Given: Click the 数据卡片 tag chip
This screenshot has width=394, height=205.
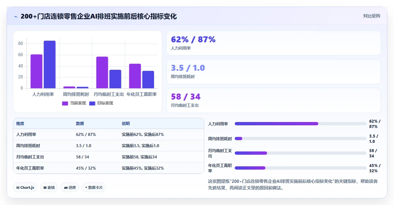Looking at the screenshot, I should (x=94, y=187).
